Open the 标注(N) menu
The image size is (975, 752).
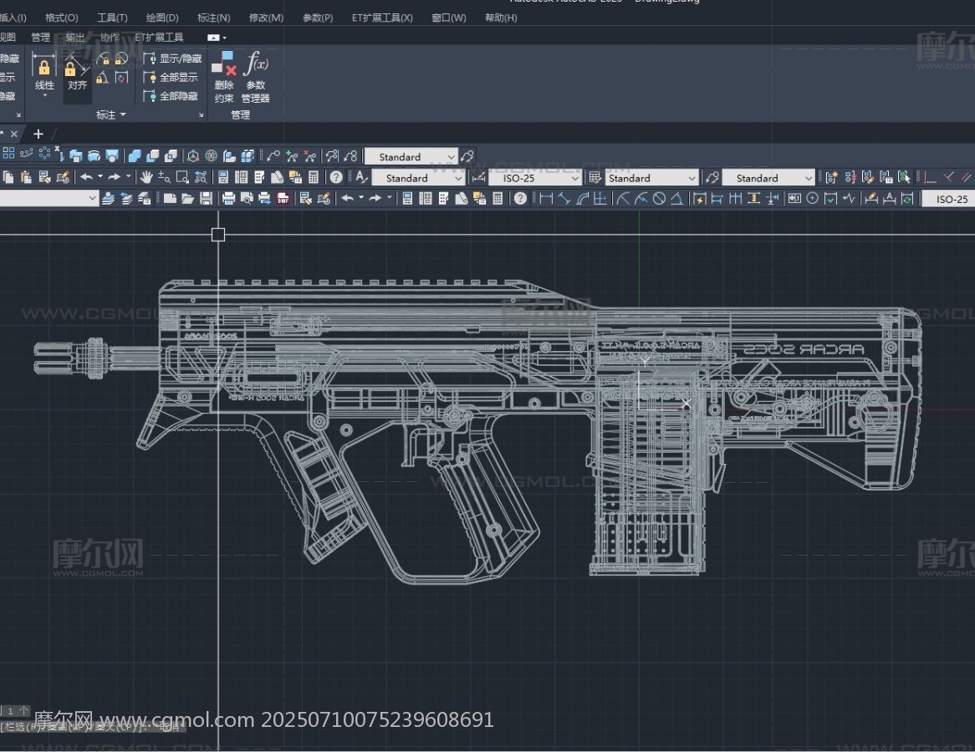point(214,18)
